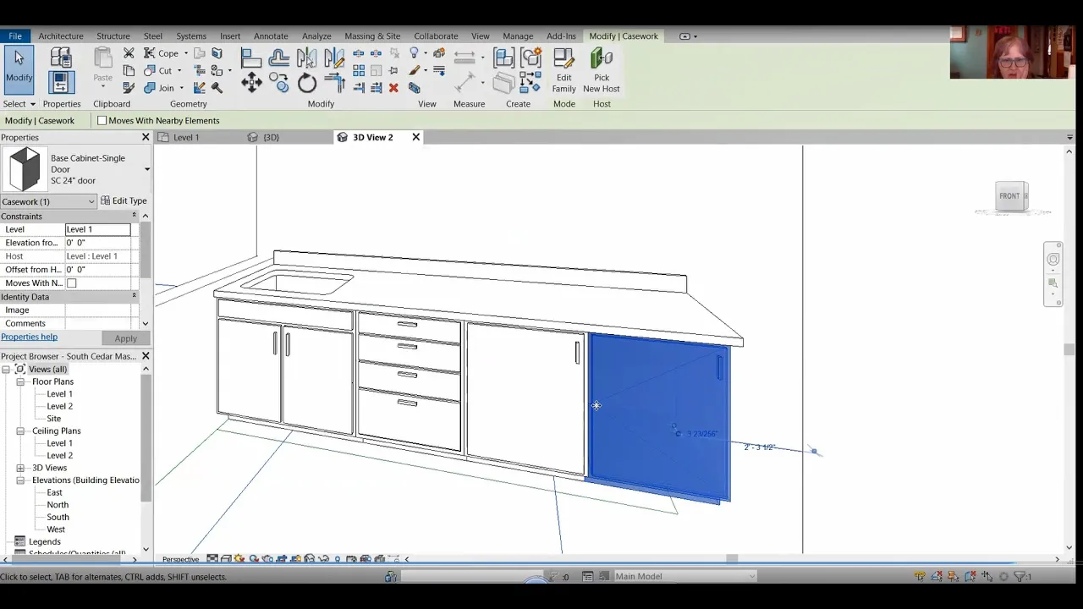
Task: Open the Architecture ribbon tab
Action: (61, 36)
